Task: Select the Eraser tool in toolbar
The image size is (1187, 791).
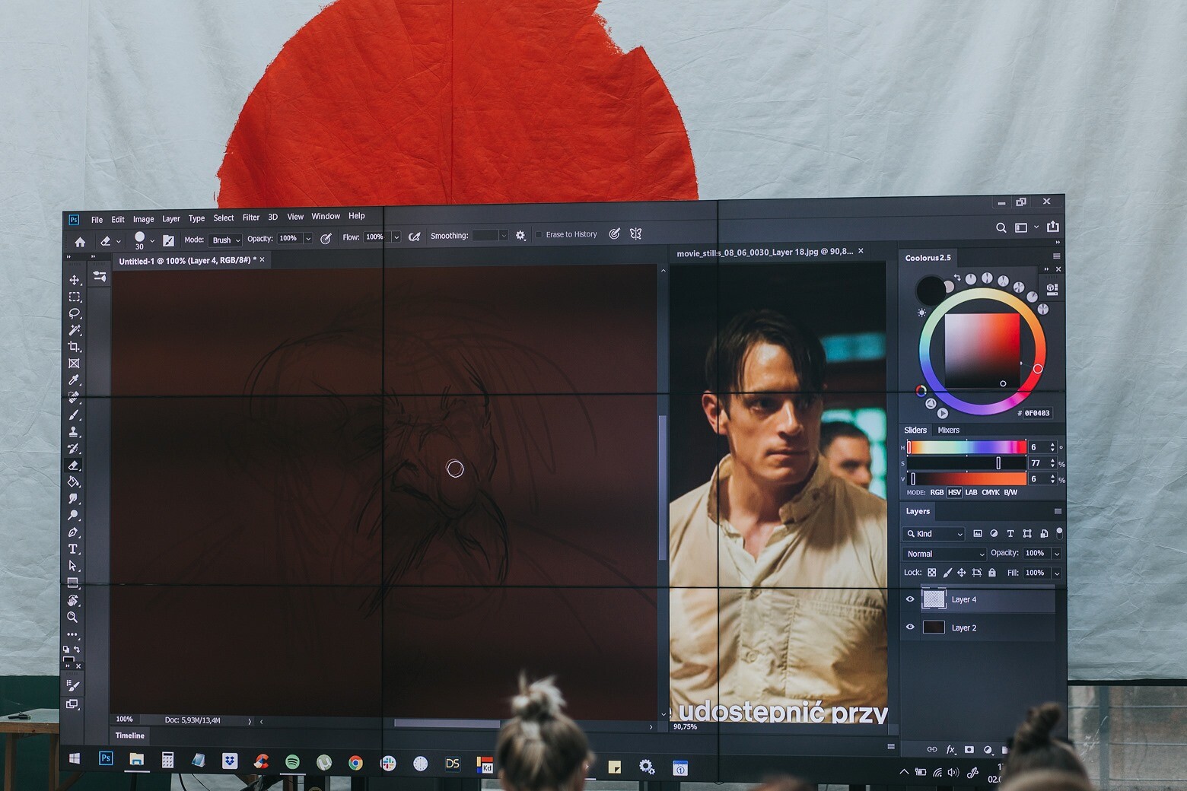Action: (74, 465)
